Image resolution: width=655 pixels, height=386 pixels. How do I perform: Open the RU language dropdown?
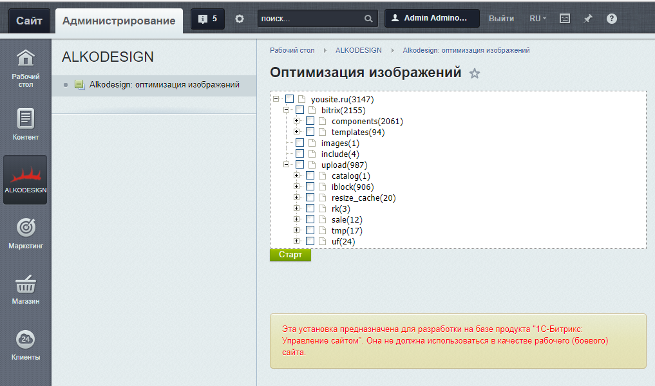[x=537, y=19]
